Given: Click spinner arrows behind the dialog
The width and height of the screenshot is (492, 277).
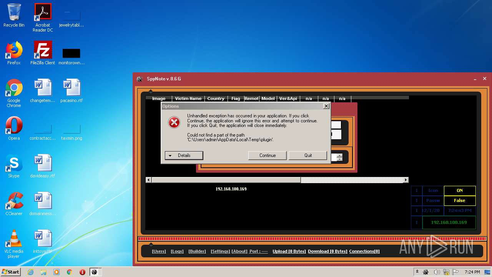Looking at the screenshot, I should [339, 157].
